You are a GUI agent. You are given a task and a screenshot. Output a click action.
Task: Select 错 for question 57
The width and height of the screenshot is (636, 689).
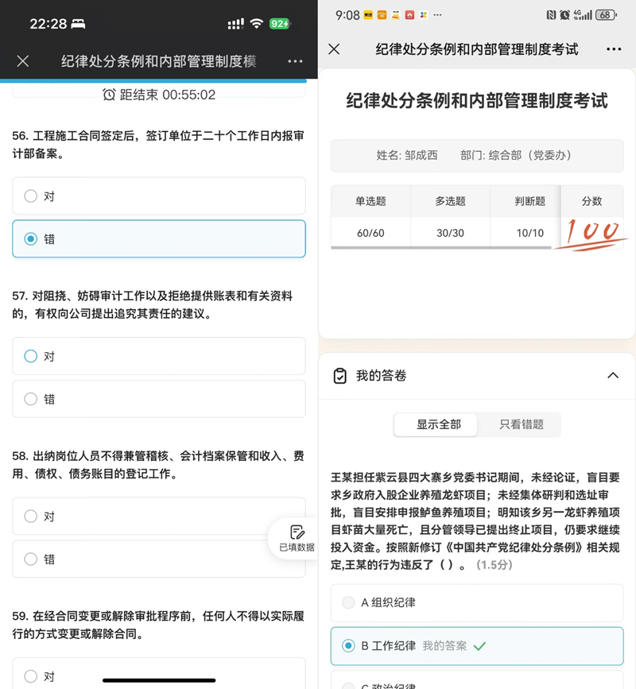[x=159, y=399]
